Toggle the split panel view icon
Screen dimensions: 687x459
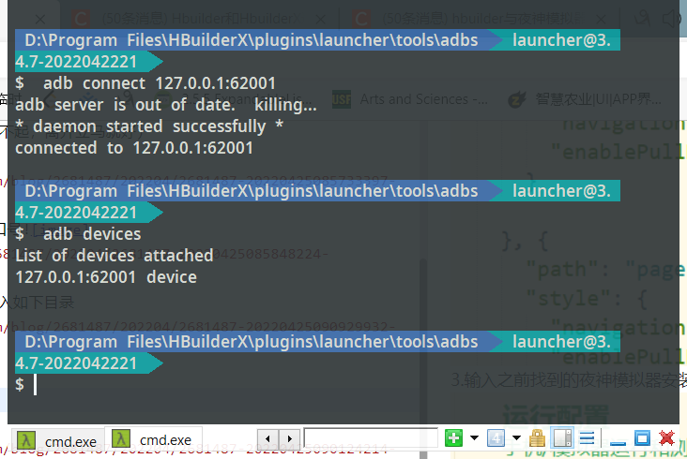click(562, 438)
